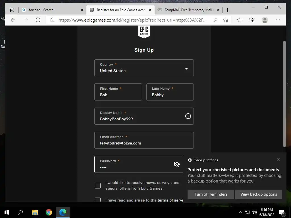Click the notification title about cherished pictures

click(x=233, y=170)
